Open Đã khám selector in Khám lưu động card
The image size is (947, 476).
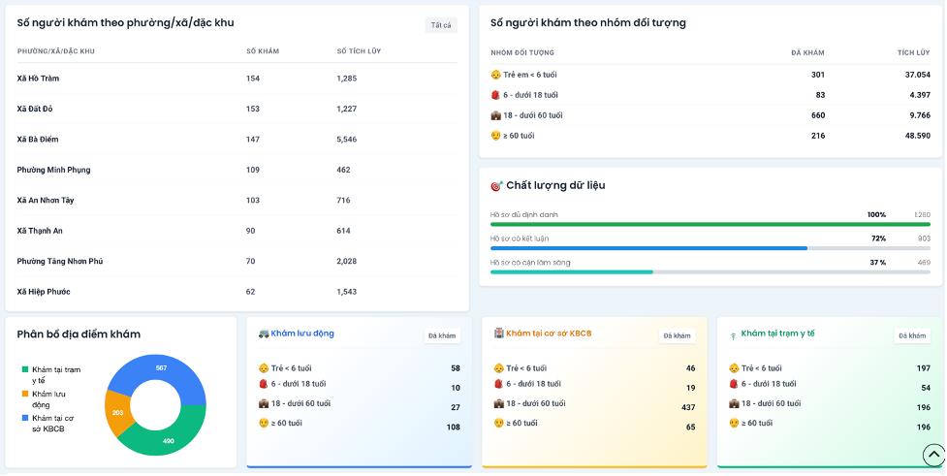click(442, 335)
